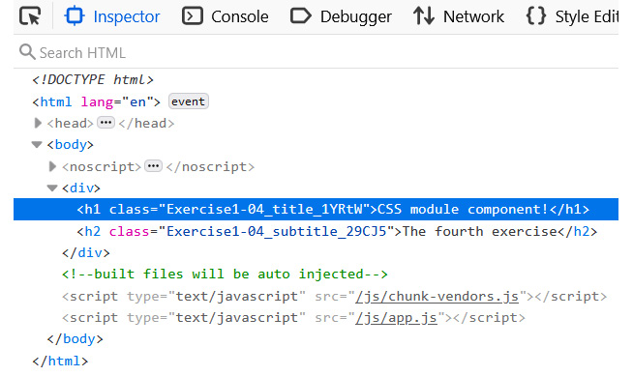Open the Inspector tab
This screenshot has width=633, height=376.
point(112,16)
